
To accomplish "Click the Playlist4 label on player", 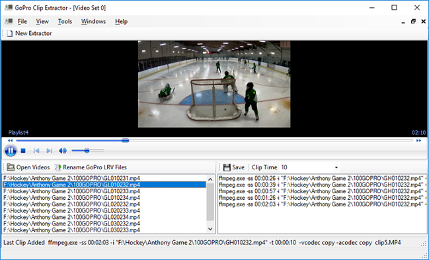I will (x=19, y=132).
